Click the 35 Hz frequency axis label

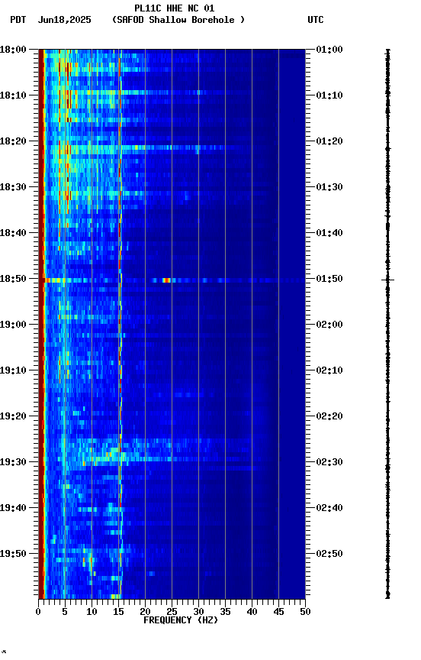pos(225,612)
